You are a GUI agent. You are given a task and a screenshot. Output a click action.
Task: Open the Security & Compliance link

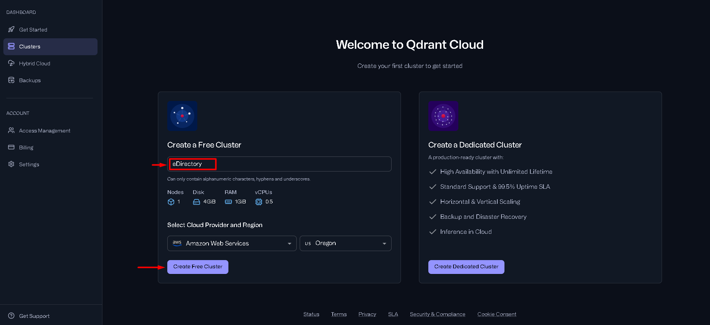click(x=438, y=314)
